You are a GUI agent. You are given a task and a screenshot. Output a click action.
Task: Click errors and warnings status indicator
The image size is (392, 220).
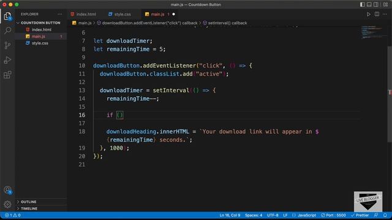click(x=12, y=215)
